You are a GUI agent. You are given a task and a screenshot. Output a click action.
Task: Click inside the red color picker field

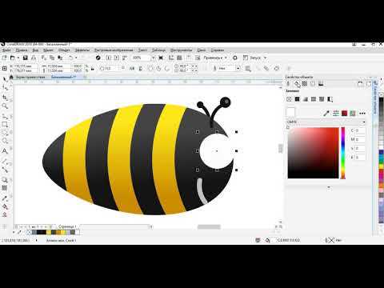[x=313, y=153]
